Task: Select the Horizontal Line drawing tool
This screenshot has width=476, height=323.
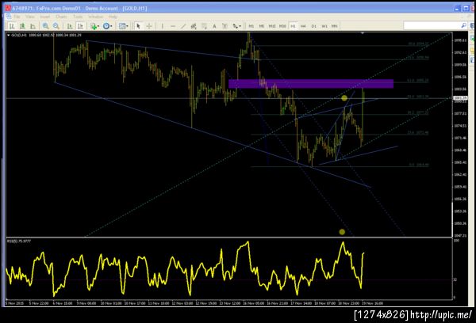Action: [x=173, y=26]
